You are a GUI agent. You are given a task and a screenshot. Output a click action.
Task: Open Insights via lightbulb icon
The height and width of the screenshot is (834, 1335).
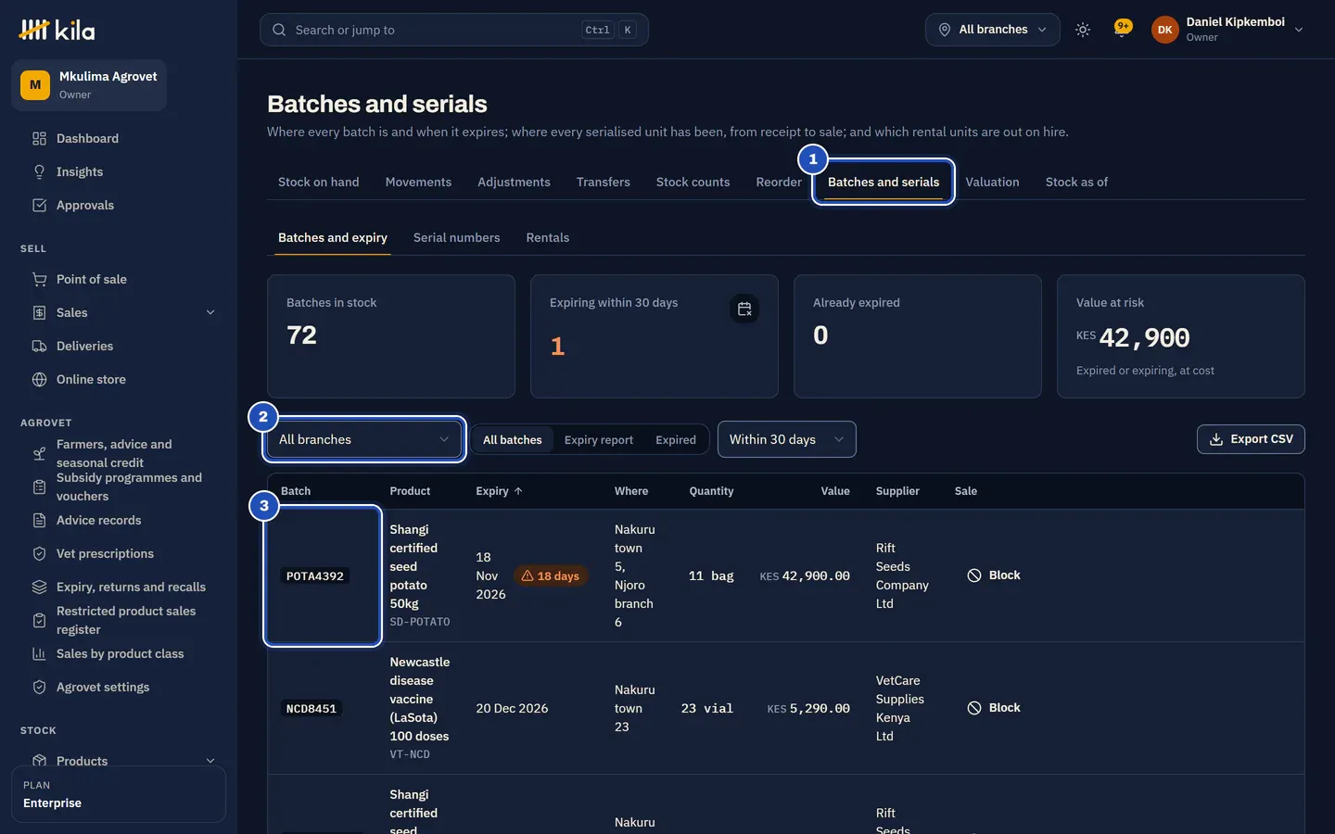[39, 172]
